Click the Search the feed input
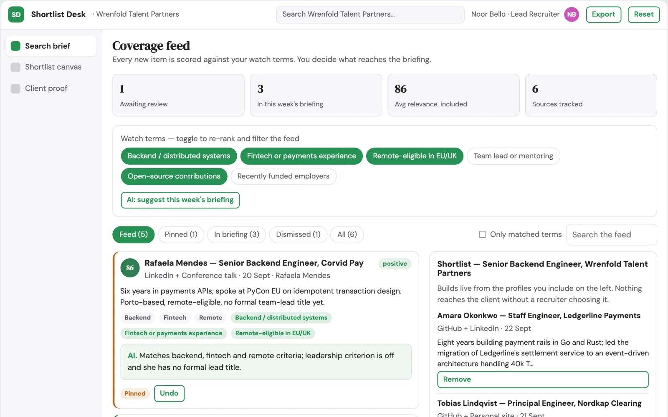The width and height of the screenshot is (668, 417). [x=611, y=235]
